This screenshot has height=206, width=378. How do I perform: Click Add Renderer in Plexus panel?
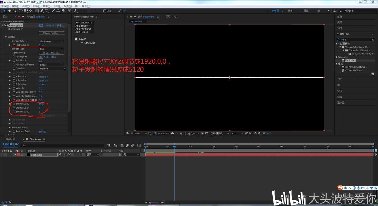83,29
